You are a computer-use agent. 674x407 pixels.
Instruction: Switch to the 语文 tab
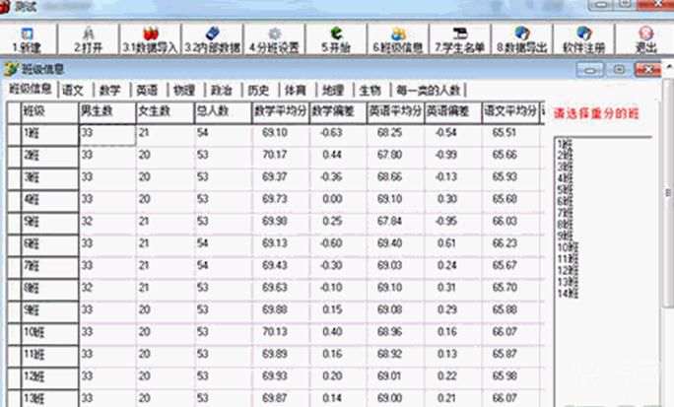(72, 90)
